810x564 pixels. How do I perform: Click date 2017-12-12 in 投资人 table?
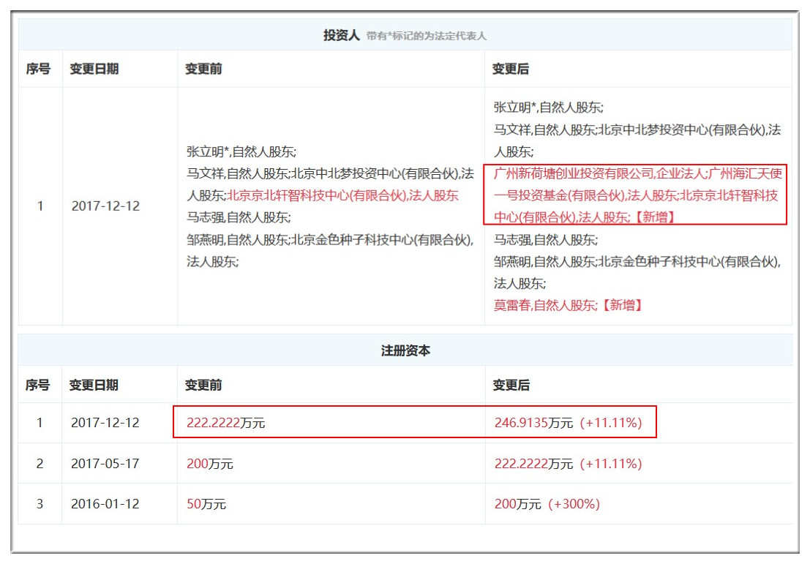click(105, 206)
